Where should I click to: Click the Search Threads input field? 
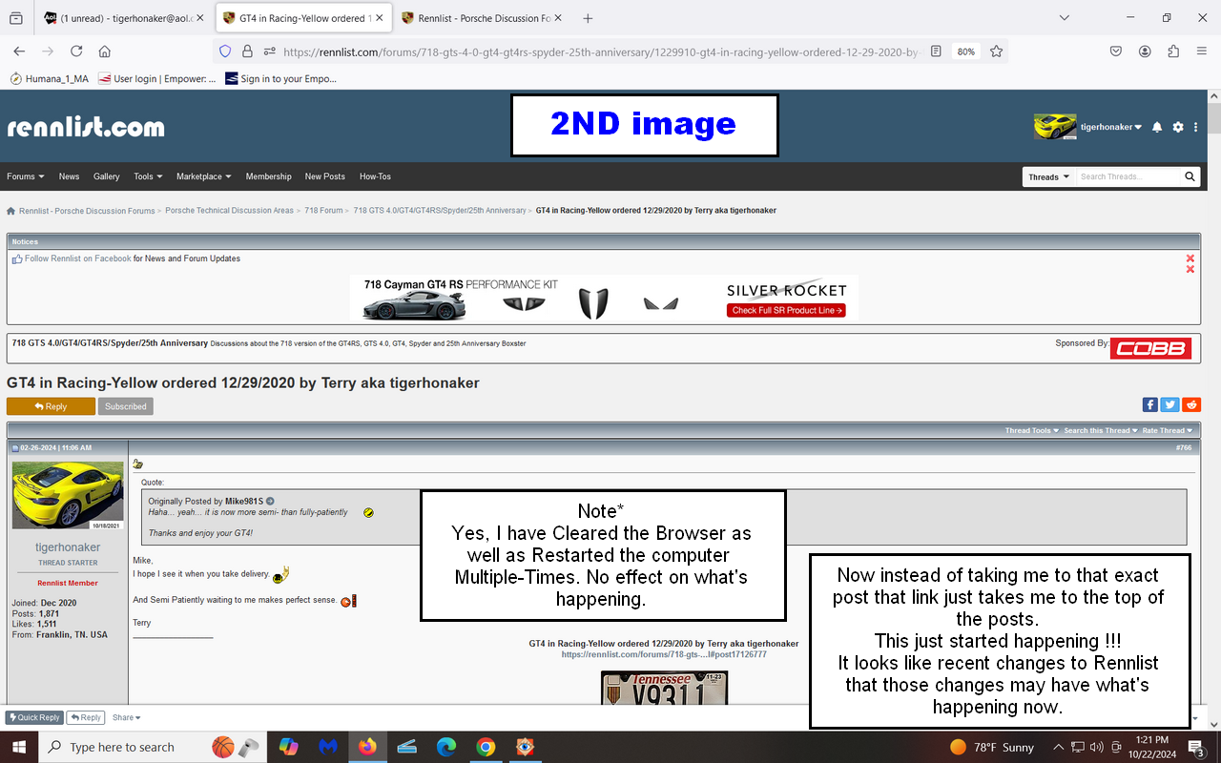click(1128, 176)
